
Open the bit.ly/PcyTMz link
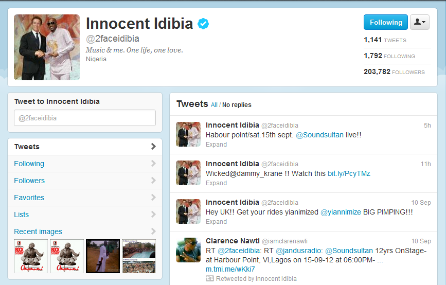tap(349, 173)
